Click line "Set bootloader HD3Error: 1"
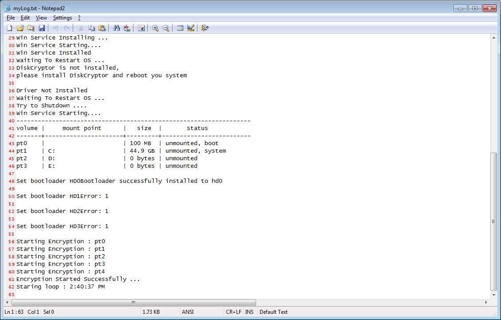 (62, 226)
